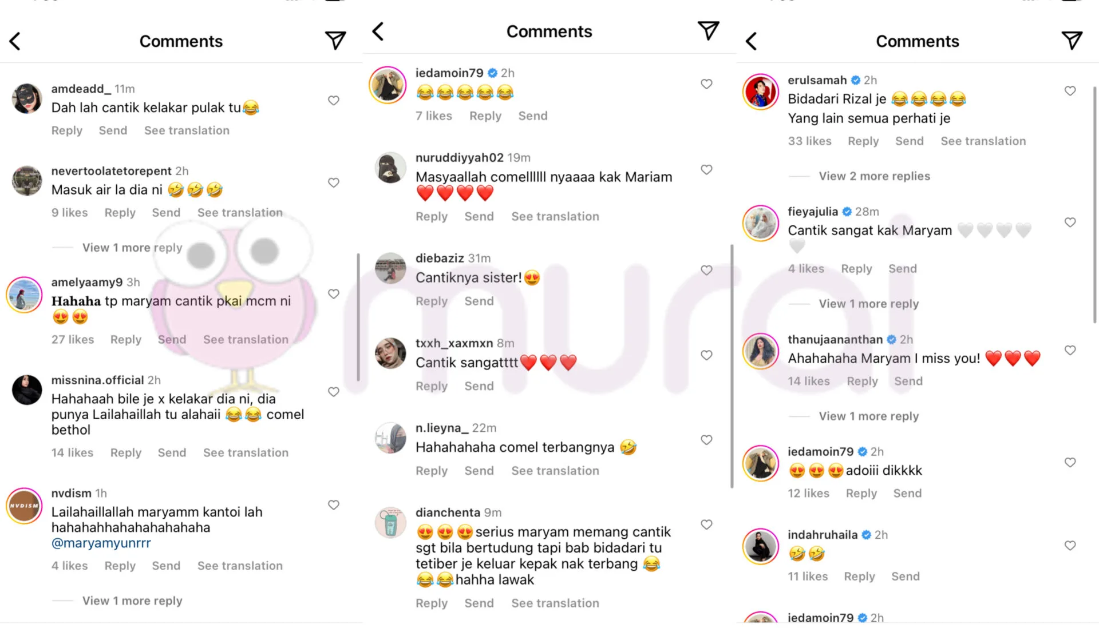The width and height of the screenshot is (1099, 628).
Task: See translation of dianchenta's comment
Action: coord(555,603)
